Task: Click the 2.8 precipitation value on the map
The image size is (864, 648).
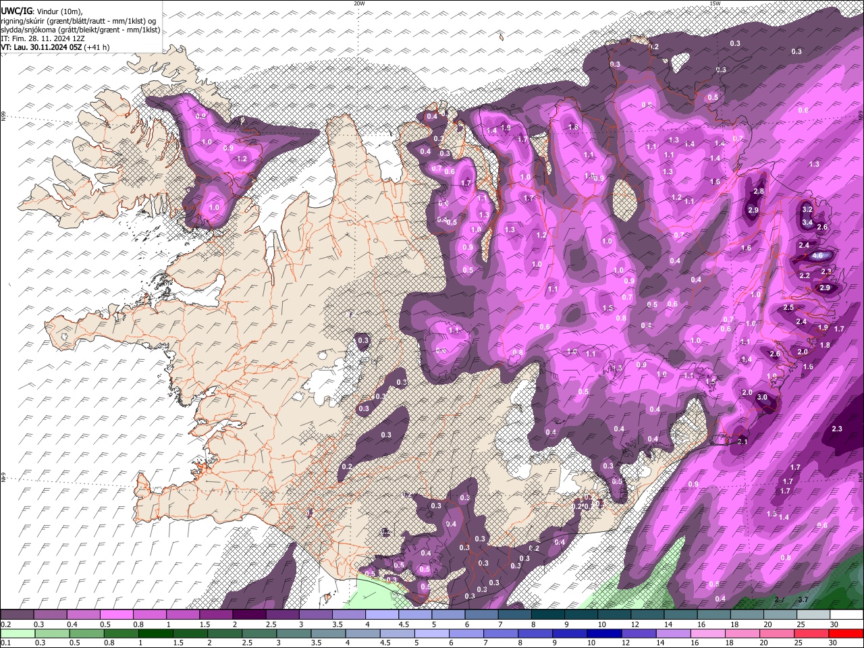Action: point(759,192)
